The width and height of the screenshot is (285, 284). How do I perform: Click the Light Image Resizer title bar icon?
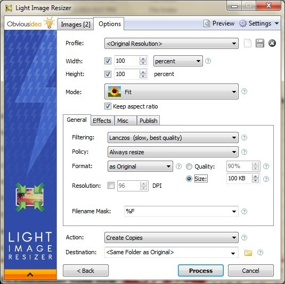pyautogui.click(x=9, y=8)
